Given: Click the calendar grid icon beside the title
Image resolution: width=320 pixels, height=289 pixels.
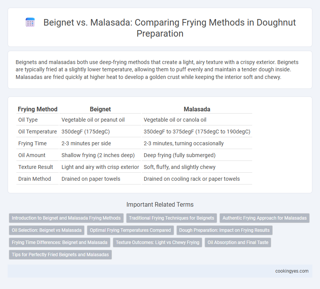Looking at the screenshot, I should (x=30, y=22).
